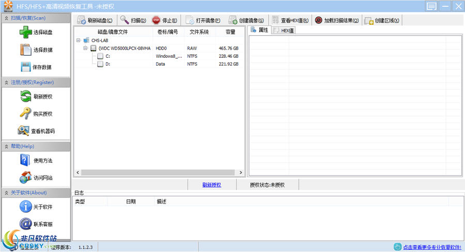Collapse the WDC WD5000LPCX disk node
This screenshot has width=465, height=252.
(x=85, y=48)
